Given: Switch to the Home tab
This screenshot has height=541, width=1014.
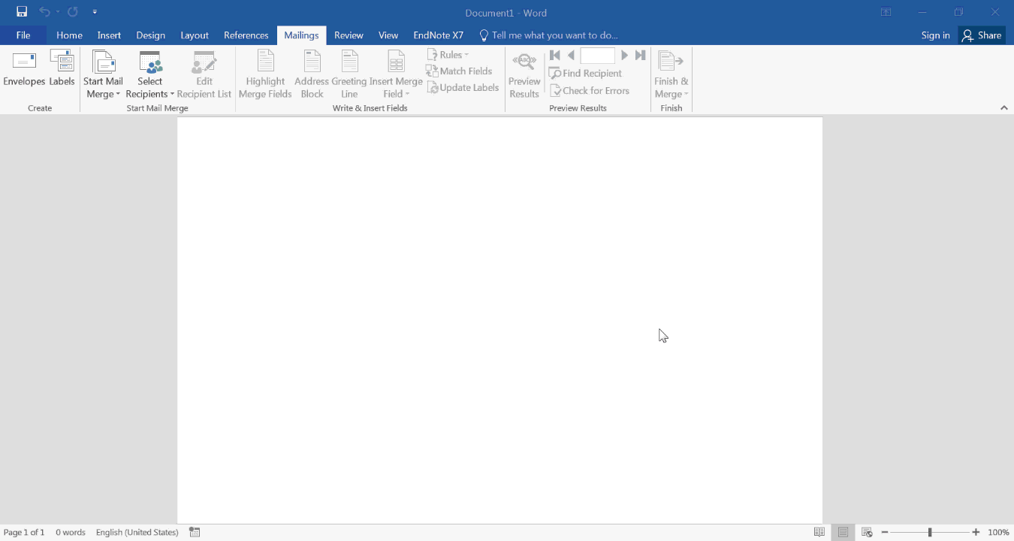Looking at the screenshot, I should point(69,35).
